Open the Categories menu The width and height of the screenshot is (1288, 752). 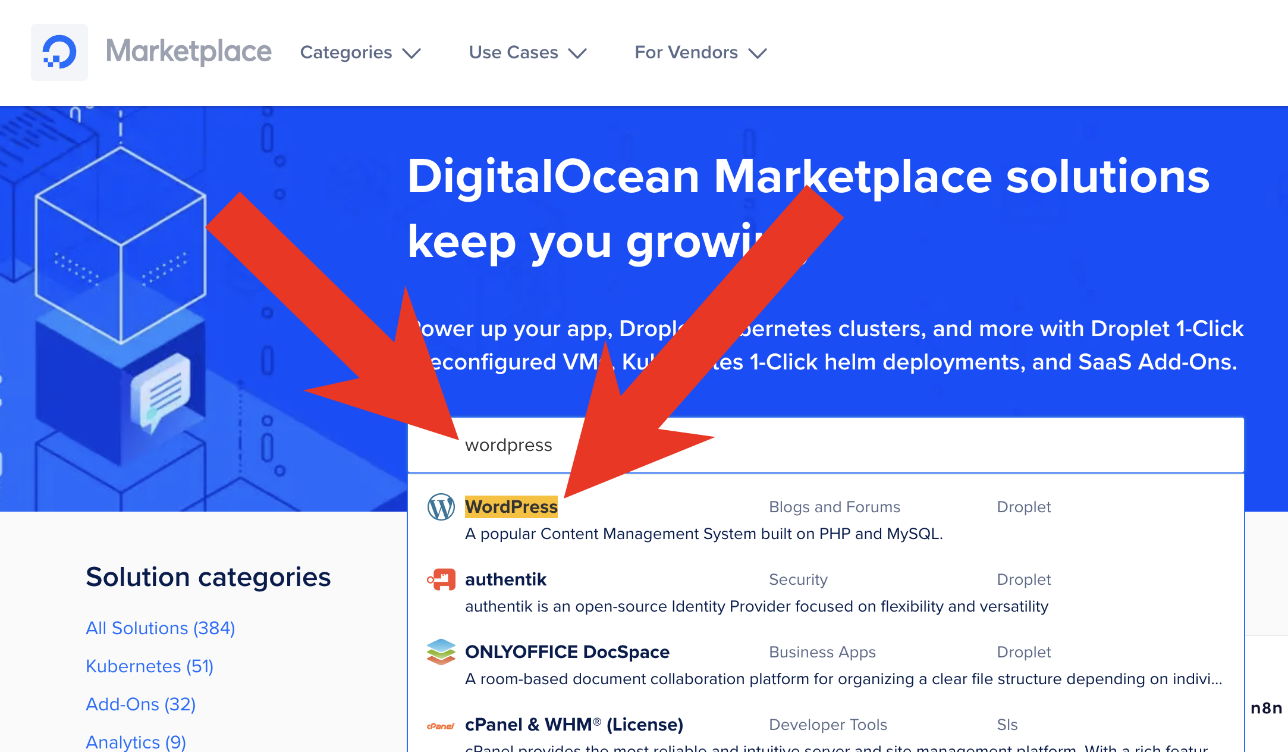coord(346,52)
